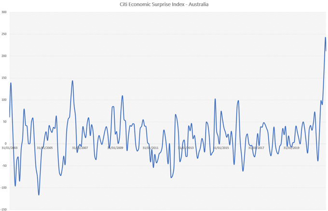Select the 31/01/2003 date label
Viewport: 328px width, 211px height.
click(10, 148)
